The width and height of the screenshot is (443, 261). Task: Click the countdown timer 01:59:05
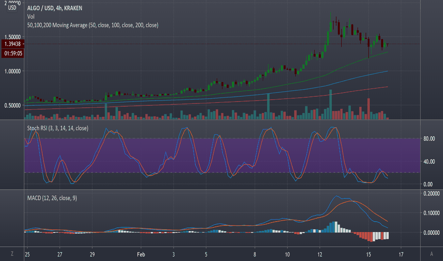pos(13,53)
